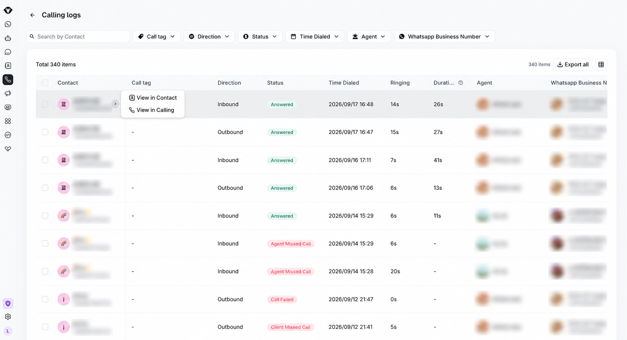Open the settings gear in the sidebar

pos(8,316)
